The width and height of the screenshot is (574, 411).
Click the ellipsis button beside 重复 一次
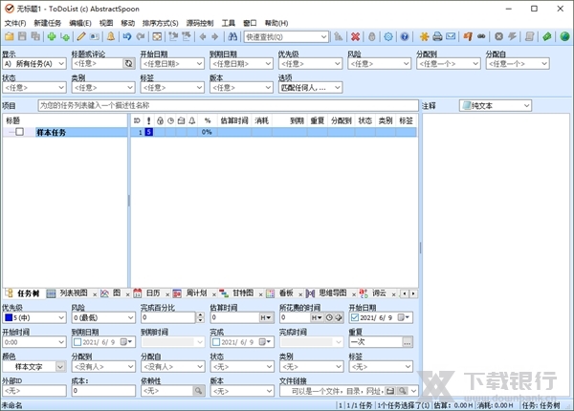408,342
